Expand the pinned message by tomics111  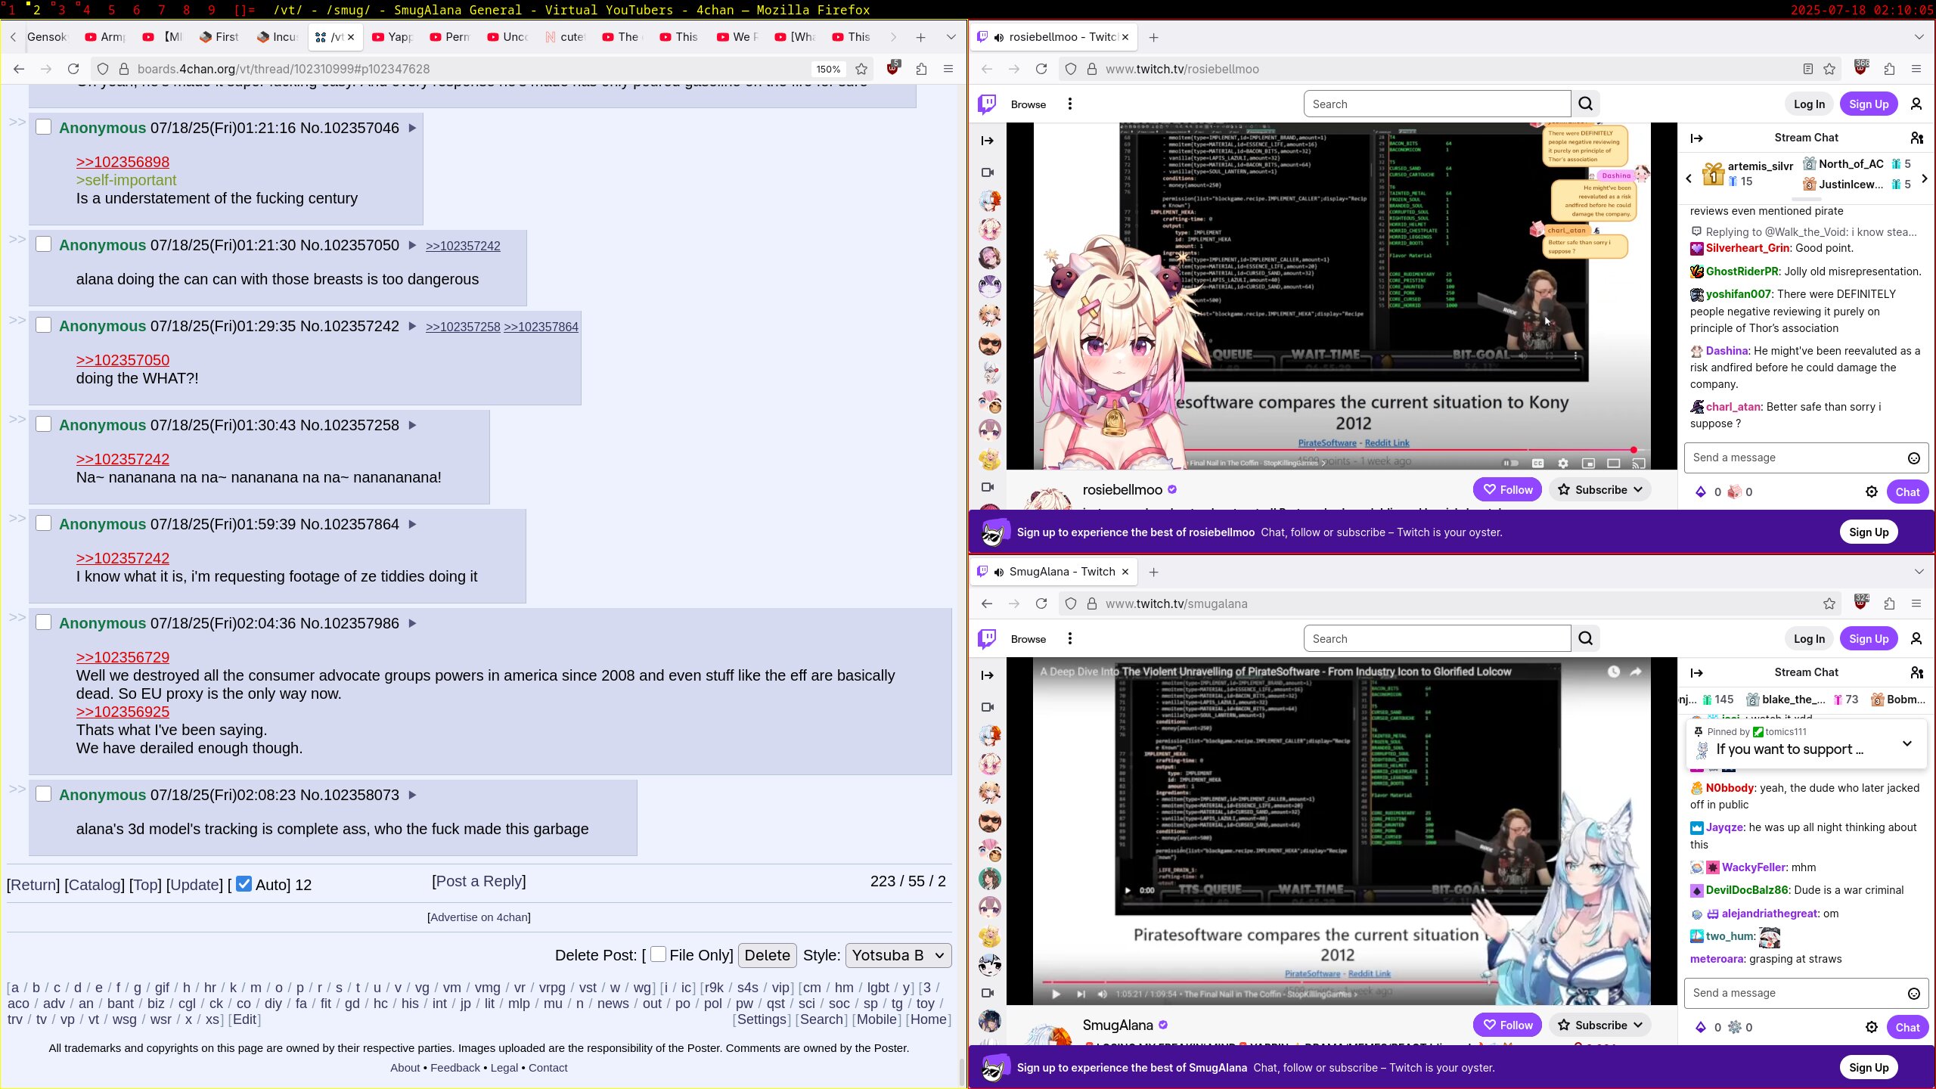tap(1907, 743)
